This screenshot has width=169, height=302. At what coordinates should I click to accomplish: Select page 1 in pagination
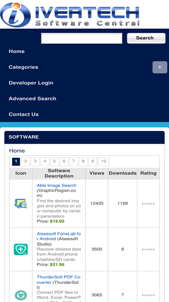coord(16,162)
